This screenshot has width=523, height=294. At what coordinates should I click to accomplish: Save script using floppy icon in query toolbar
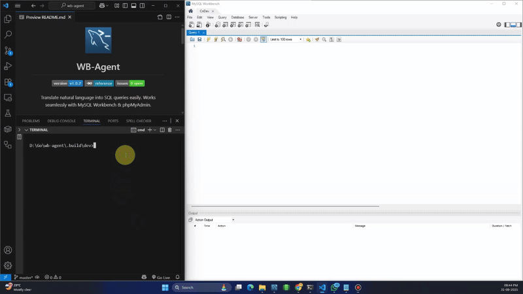(199, 39)
